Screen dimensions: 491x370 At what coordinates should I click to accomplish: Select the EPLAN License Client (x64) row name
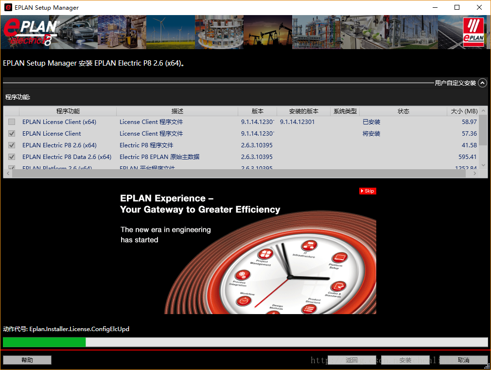(x=59, y=122)
